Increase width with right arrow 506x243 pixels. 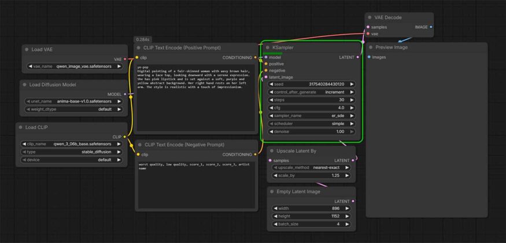[x=347, y=208]
